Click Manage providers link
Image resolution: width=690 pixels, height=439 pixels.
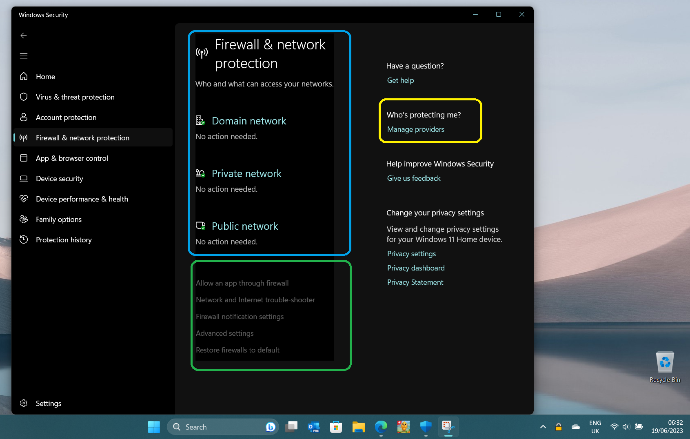(416, 129)
